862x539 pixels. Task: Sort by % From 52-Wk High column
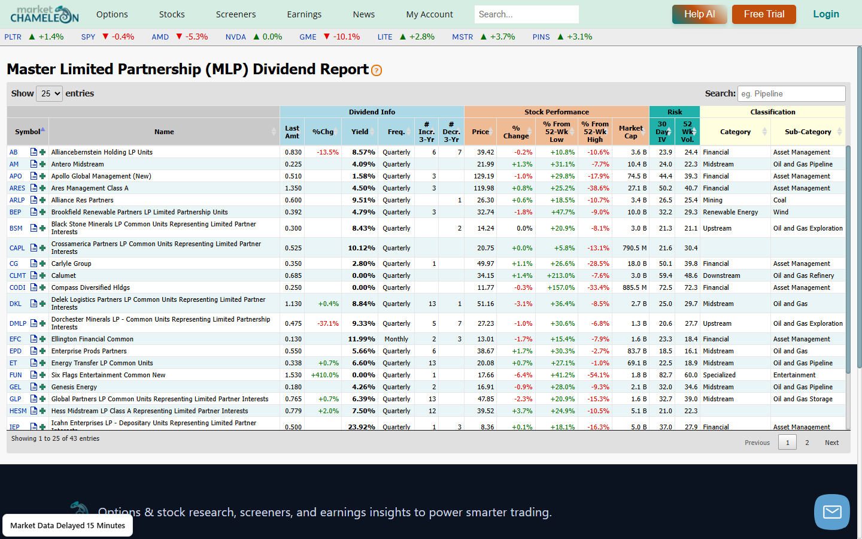pos(595,132)
